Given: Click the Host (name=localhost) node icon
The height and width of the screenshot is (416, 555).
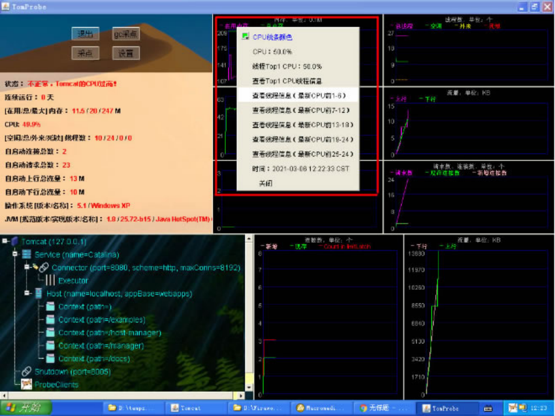Looking at the screenshot, I should (x=38, y=293).
